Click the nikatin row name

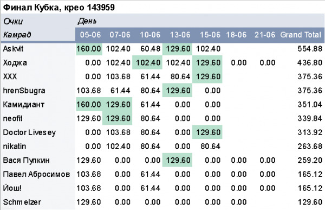pyautogui.click(x=15, y=147)
